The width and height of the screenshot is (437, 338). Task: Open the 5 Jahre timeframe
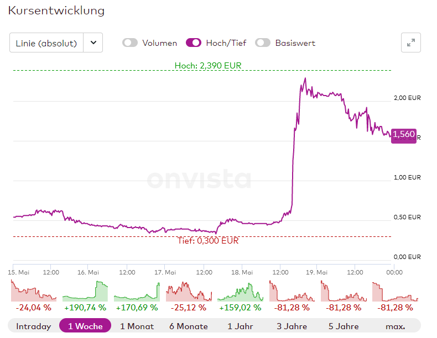pos(343,326)
